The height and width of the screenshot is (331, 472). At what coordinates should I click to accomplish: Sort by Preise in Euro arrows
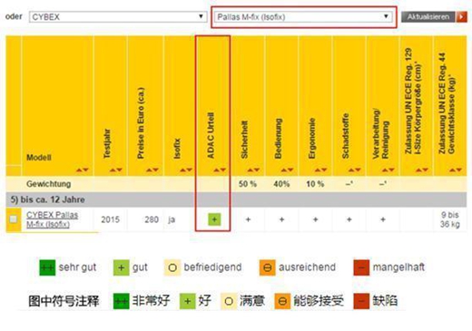[x=152, y=170]
